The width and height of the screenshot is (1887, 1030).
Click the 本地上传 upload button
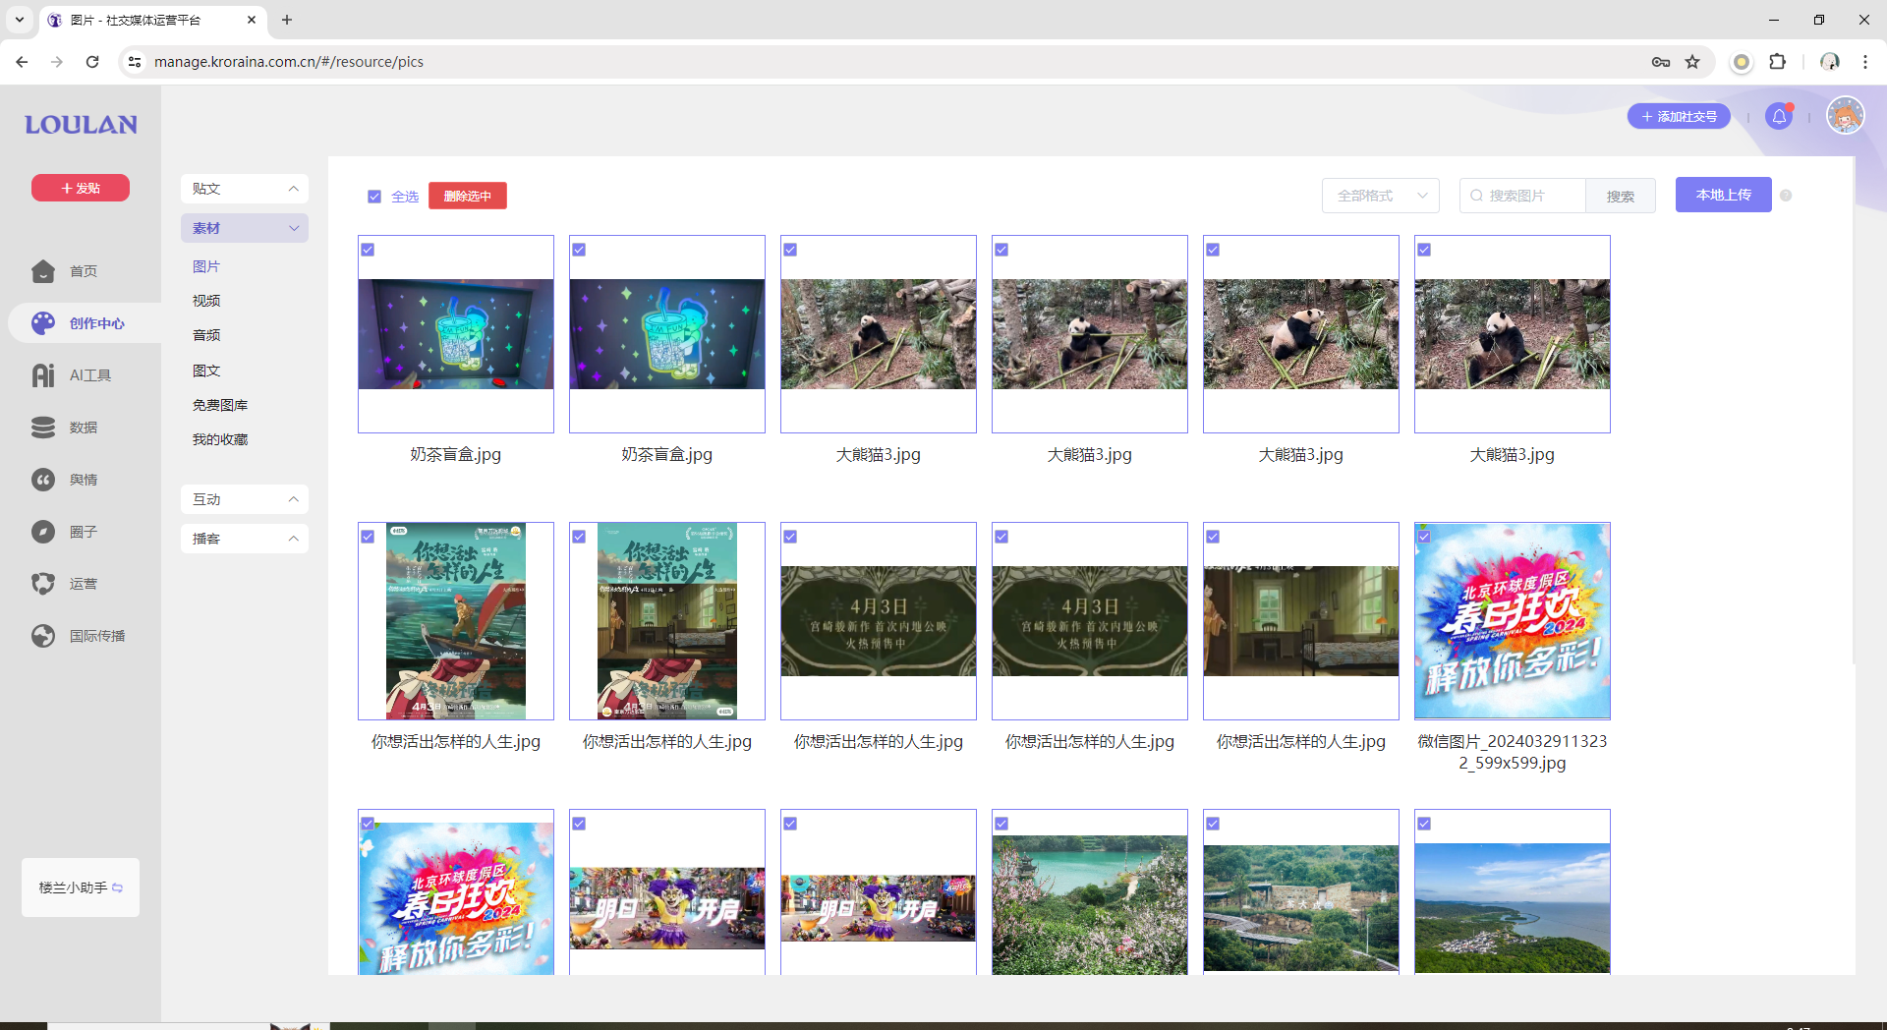1724,195
